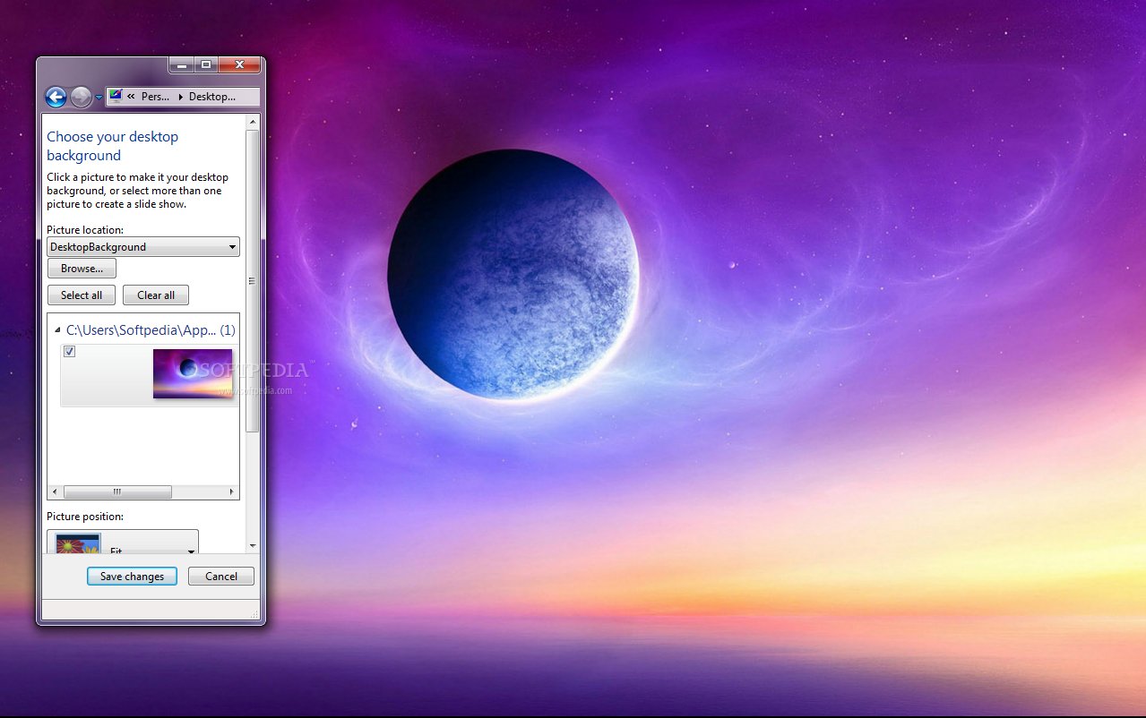The height and width of the screenshot is (718, 1146).
Task: Click the Clear all button
Action: pos(156,295)
